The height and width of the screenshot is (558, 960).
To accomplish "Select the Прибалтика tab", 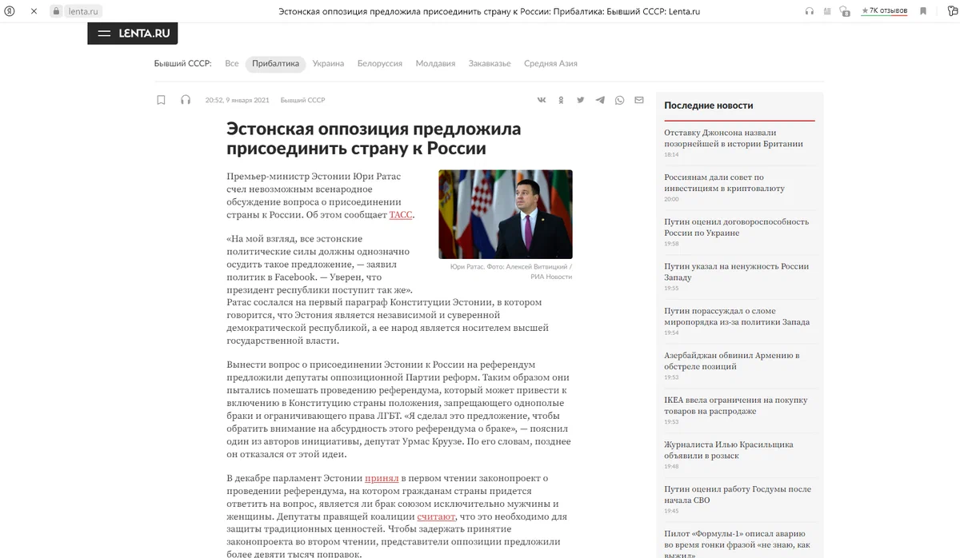I will pos(275,63).
